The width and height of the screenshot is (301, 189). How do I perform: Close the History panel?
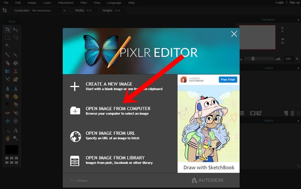point(298,121)
